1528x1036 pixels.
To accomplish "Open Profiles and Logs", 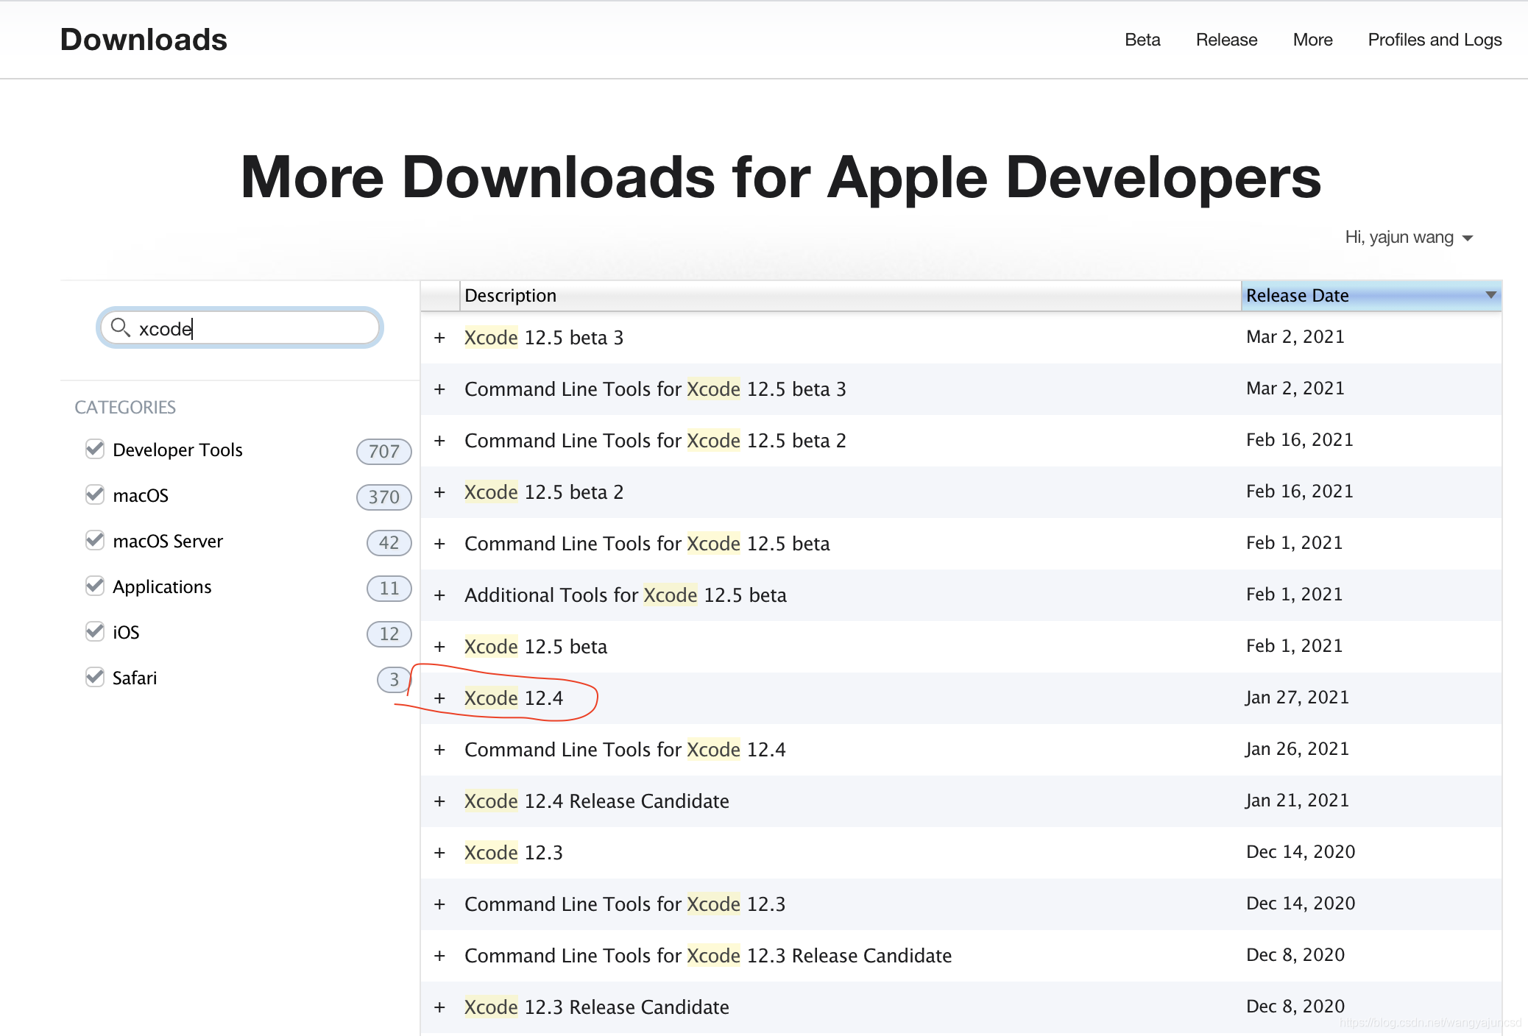I will pyautogui.click(x=1435, y=40).
